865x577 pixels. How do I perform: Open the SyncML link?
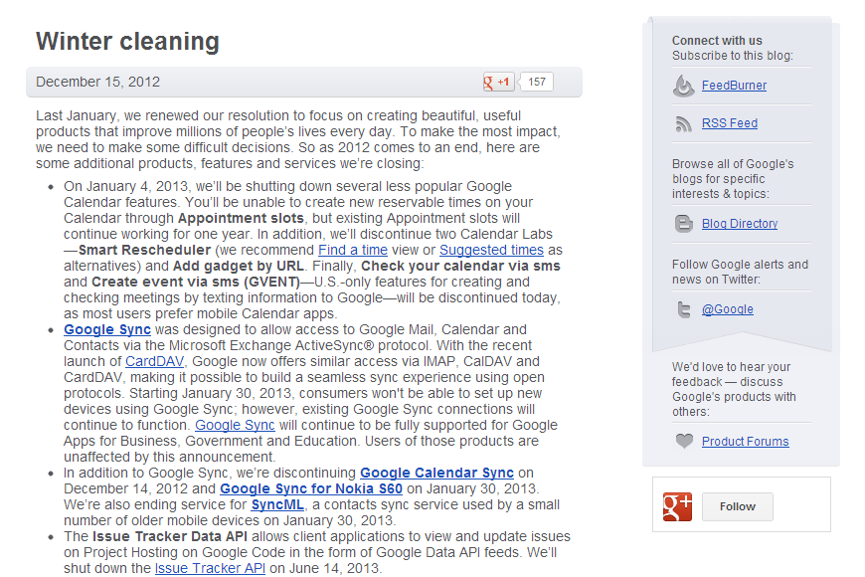coord(277,505)
